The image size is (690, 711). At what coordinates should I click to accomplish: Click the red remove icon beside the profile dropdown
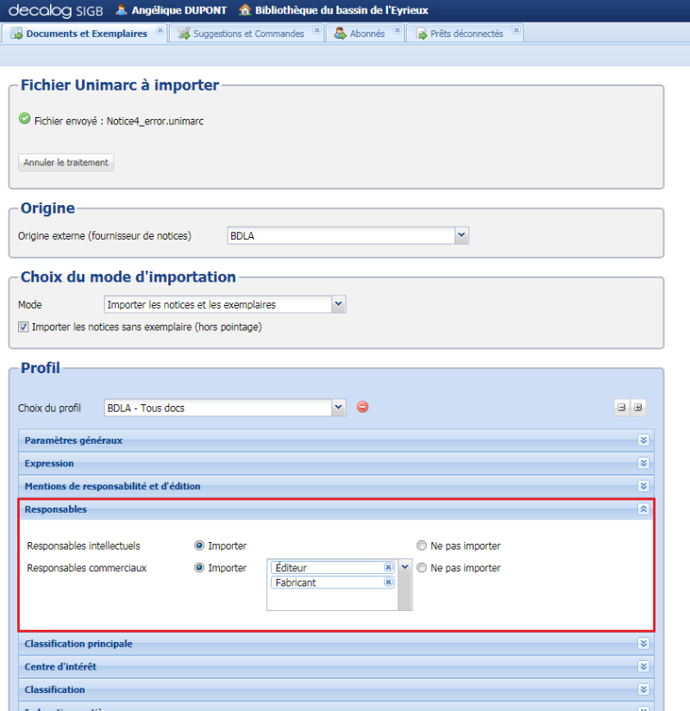[x=362, y=407]
